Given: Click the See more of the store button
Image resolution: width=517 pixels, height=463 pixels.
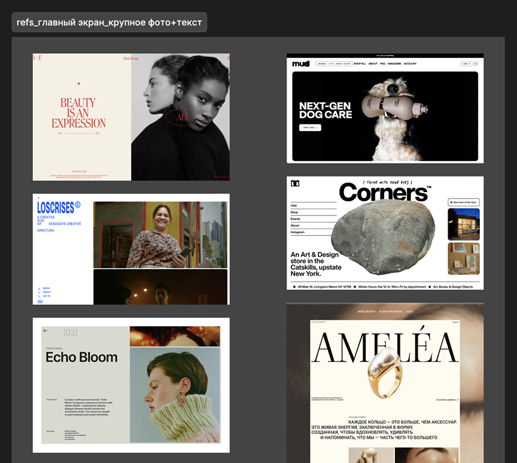Looking at the screenshot, I should click(x=464, y=202).
